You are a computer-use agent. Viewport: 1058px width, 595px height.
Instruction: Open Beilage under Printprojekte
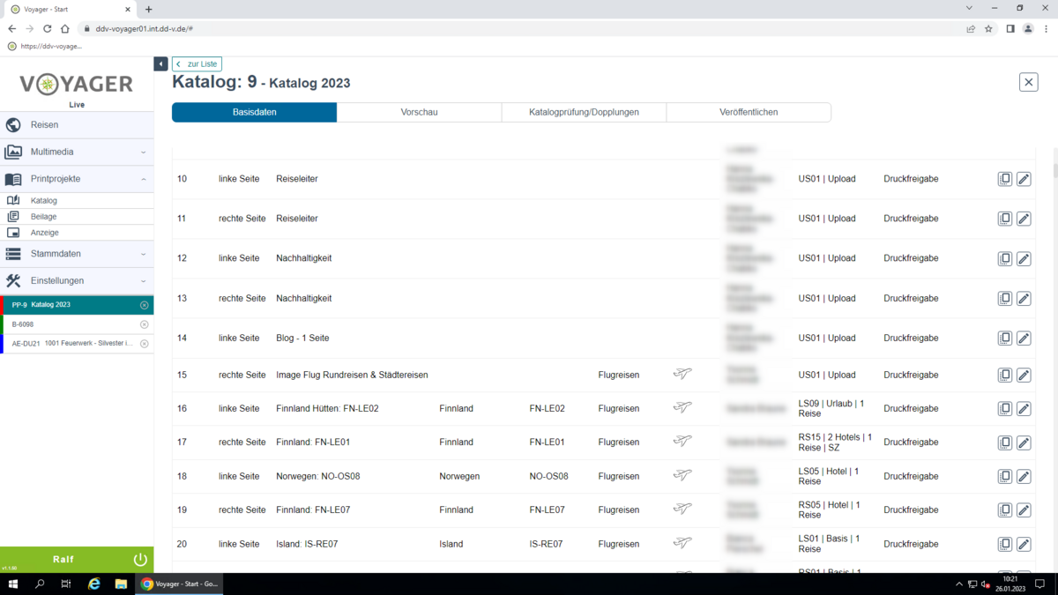(77, 217)
